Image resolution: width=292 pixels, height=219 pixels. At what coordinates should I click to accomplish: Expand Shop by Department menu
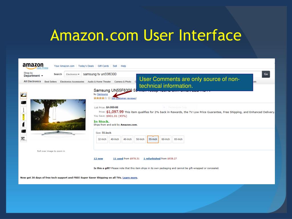(x=33, y=74)
